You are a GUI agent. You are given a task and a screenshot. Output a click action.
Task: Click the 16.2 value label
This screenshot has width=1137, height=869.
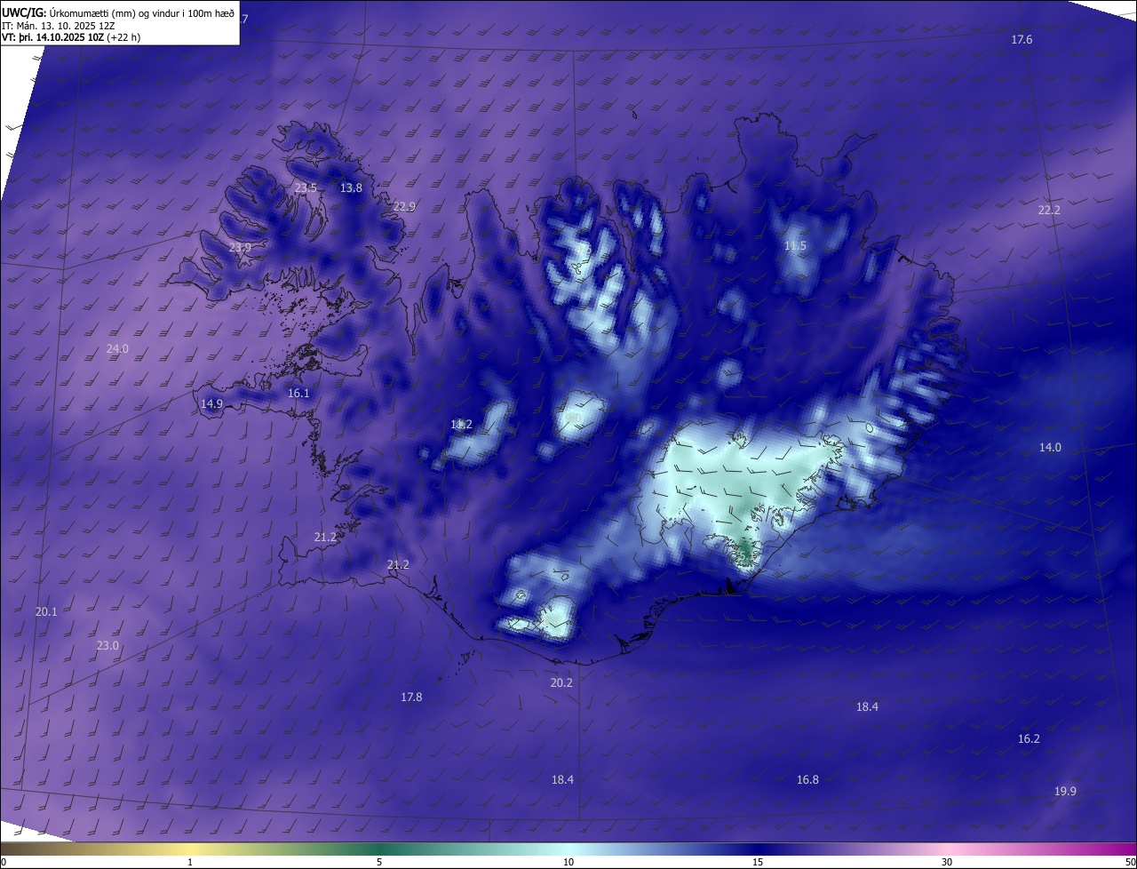coord(1029,738)
